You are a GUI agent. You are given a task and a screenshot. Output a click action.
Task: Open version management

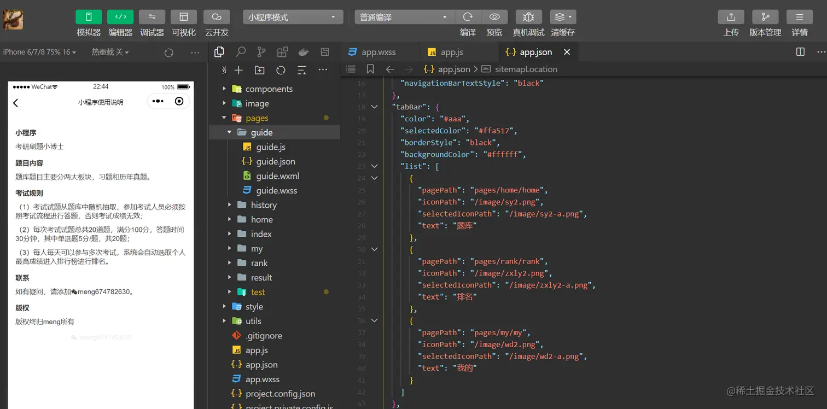[765, 17]
